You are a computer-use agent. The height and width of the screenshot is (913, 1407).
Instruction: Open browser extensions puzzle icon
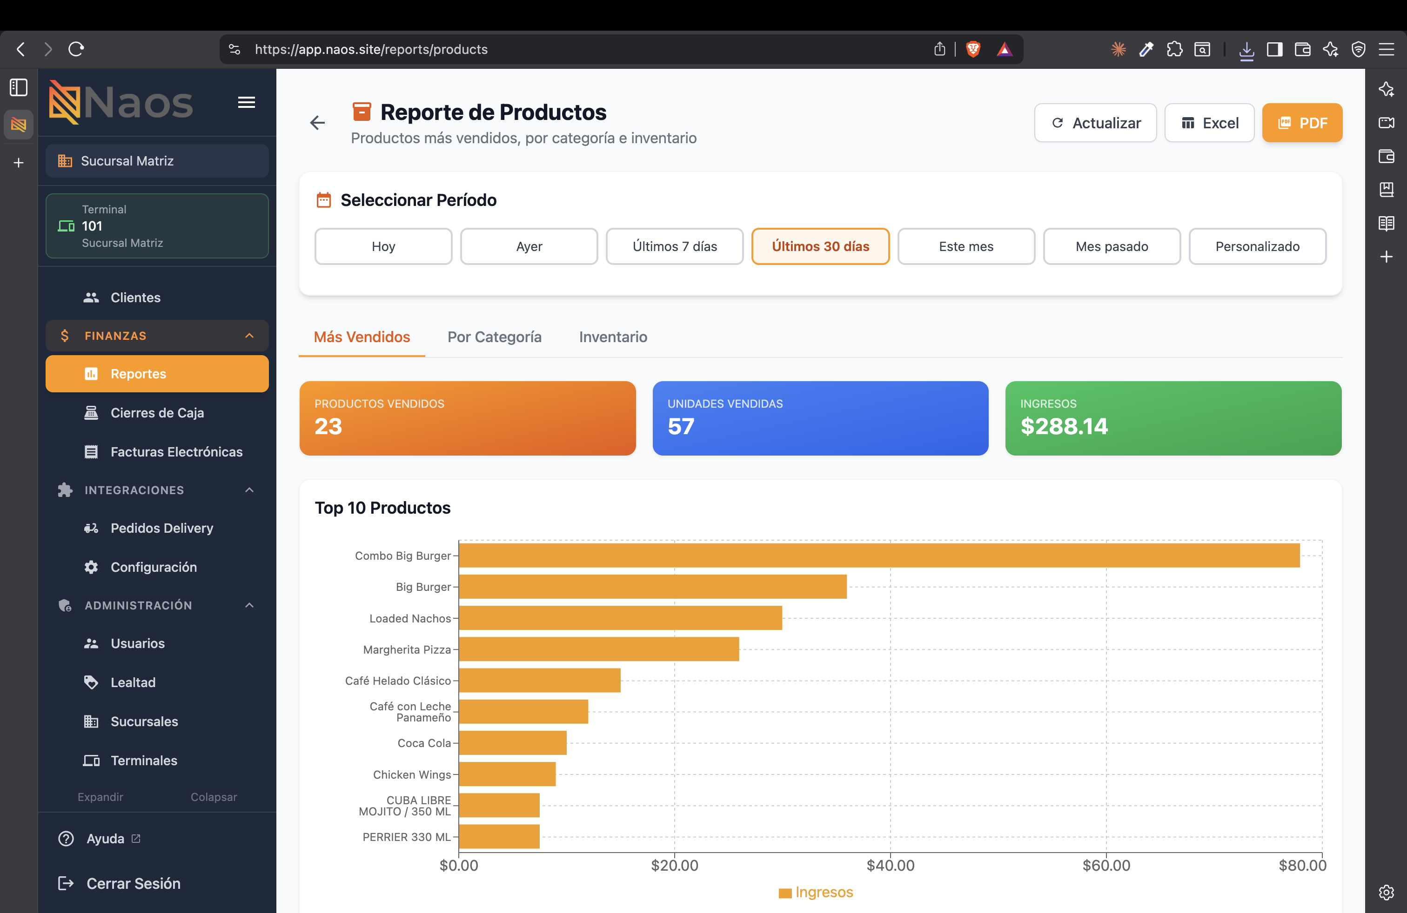click(x=1175, y=49)
